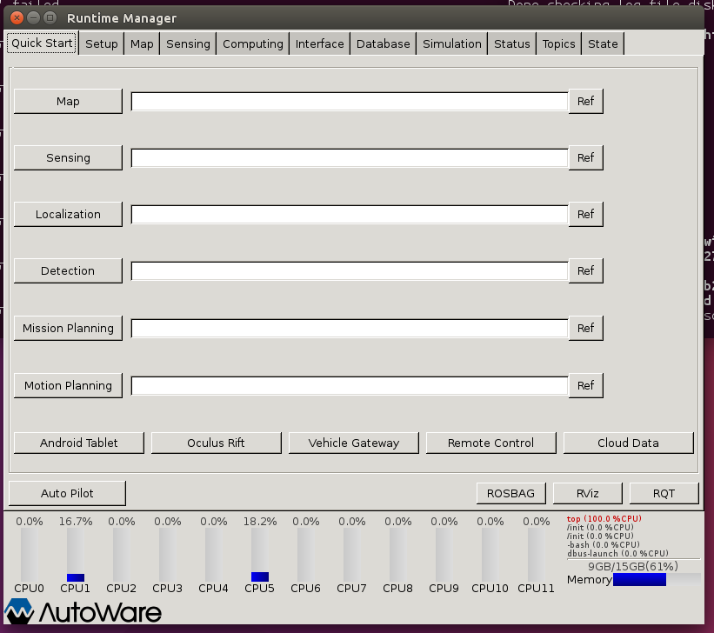Maximize the Runtime Manager window
This screenshot has width=714, height=633.
click(x=50, y=17)
